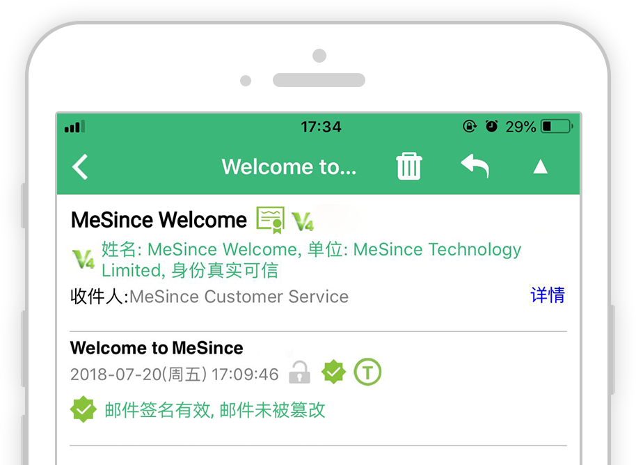Tap the Welcome to MeSince subject line
The height and width of the screenshot is (465, 636).
[157, 348]
